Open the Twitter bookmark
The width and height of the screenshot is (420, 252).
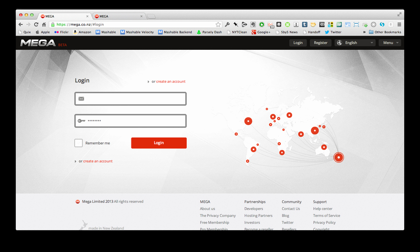click(333, 32)
